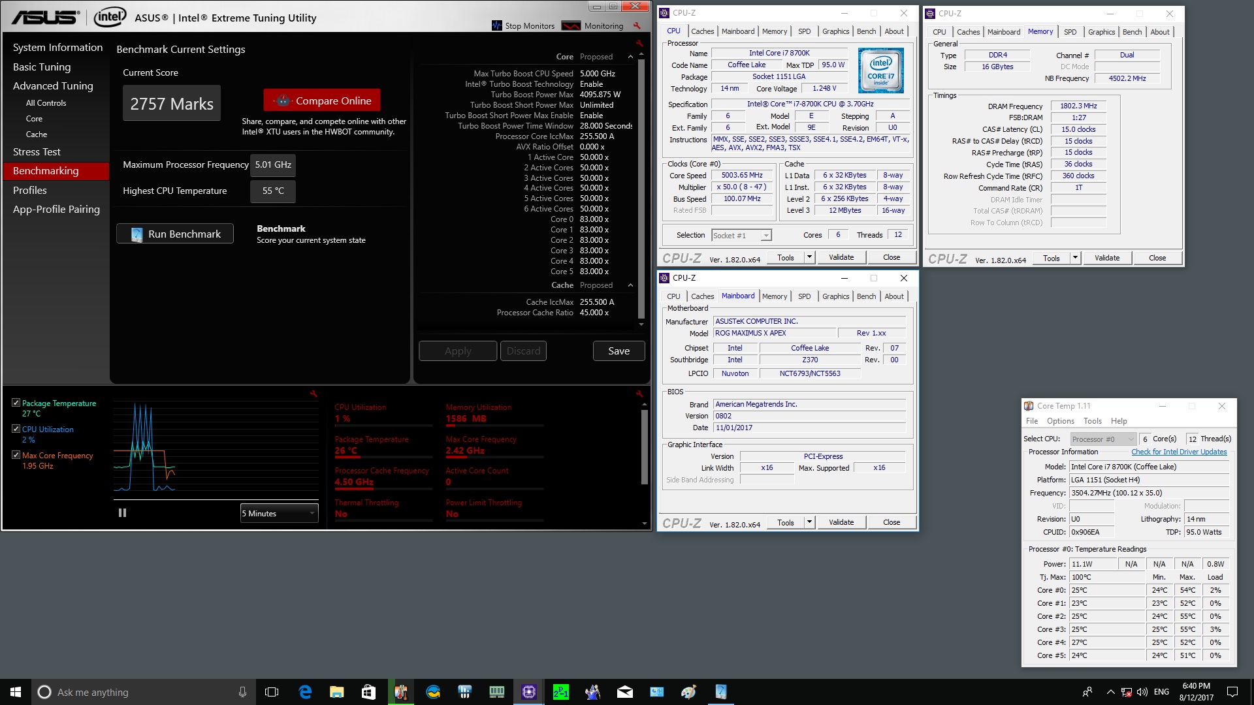
Task: Click the Compare Online button
Action: pos(322,101)
